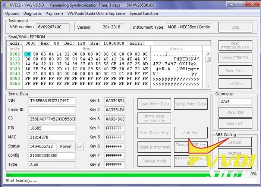The width and height of the screenshot is (261, 187).
Task: Click the Write KM button
Action: [x=235, y=124]
